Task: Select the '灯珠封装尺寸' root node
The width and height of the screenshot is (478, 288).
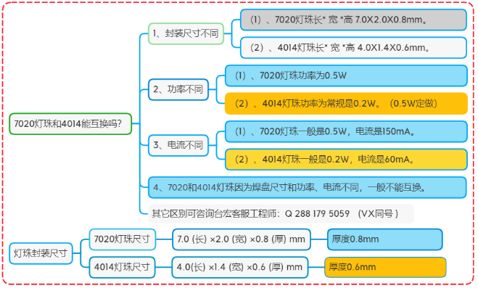Action: (x=41, y=253)
